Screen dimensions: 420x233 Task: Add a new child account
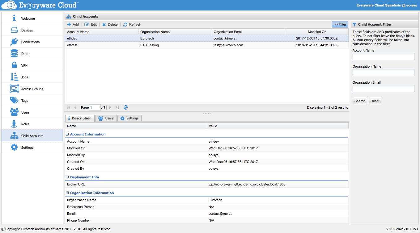[x=73, y=24]
